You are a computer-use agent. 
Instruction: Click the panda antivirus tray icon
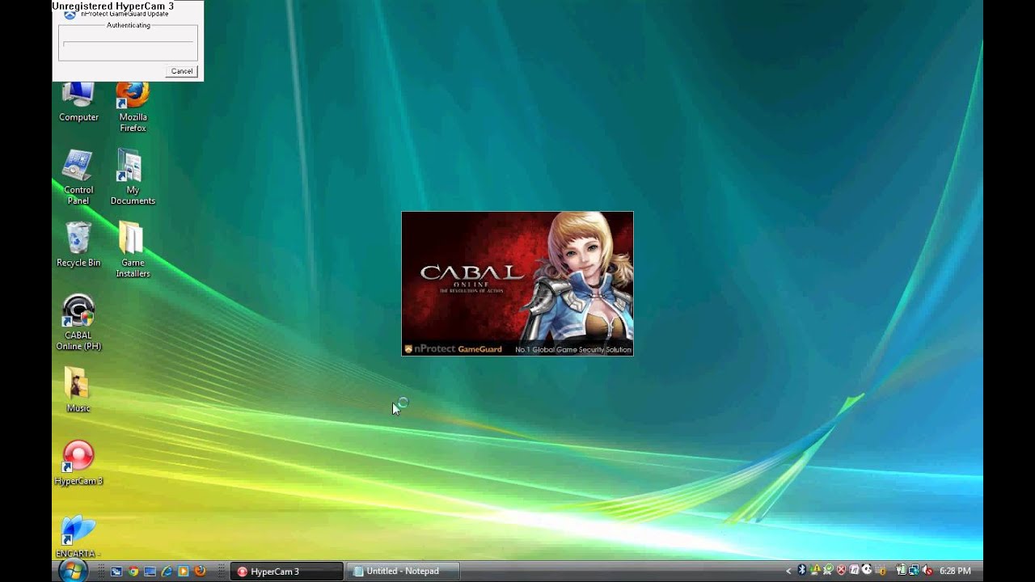tap(867, 571)
